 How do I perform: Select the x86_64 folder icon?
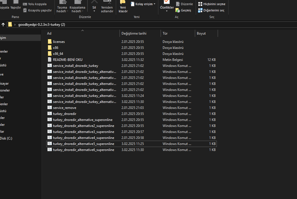point(50,53)
